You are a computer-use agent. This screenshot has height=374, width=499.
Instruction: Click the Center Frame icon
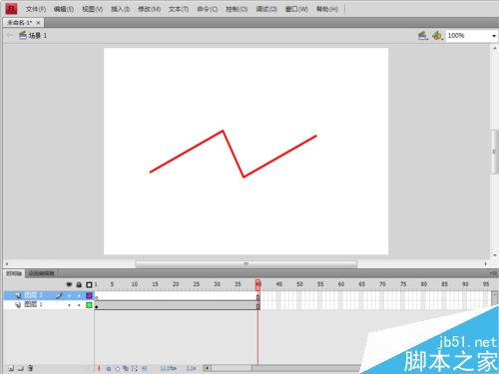[99, 368]
